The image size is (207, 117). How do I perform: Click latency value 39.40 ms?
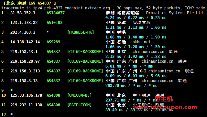(x=114, y=110)
